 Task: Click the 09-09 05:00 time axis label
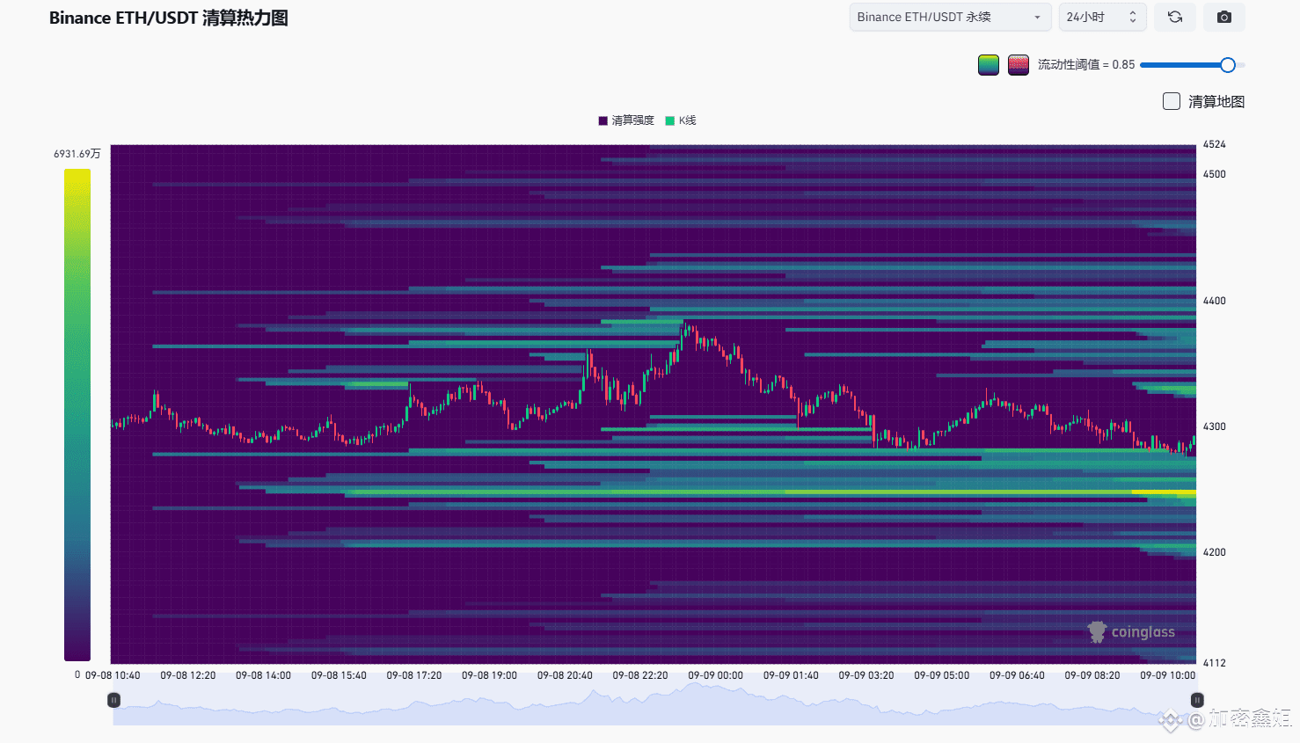941,675
